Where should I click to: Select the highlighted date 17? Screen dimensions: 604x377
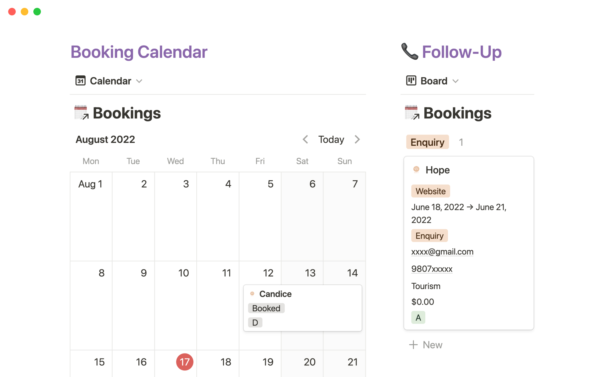(x=185, y=362)
